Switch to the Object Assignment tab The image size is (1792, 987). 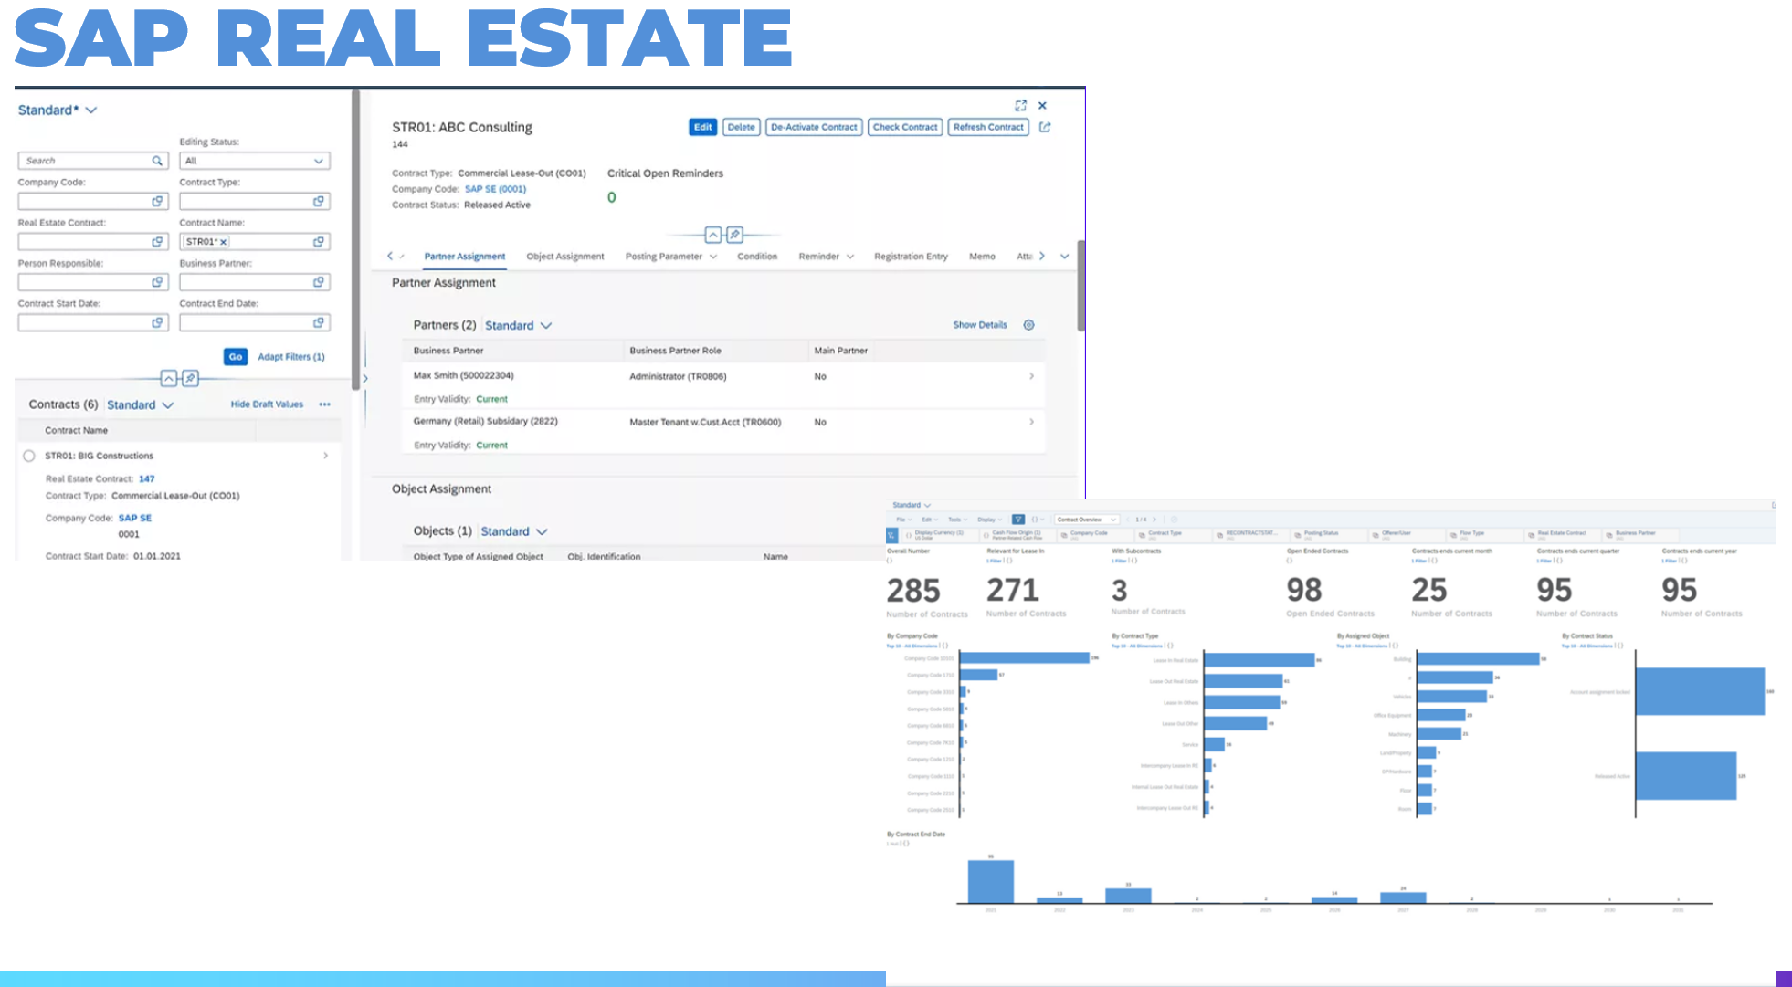[565, 257]
